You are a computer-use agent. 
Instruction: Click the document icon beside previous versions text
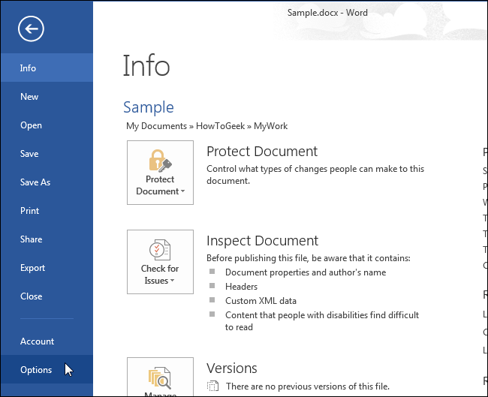point(213,386)
